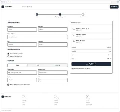Select Standard 3 to 5 days delivery

8,54
